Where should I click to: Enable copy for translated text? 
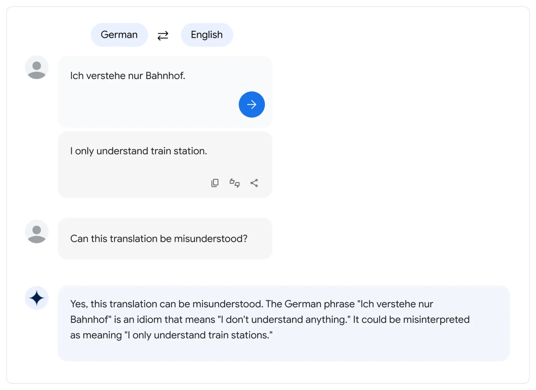pos(215,183)
